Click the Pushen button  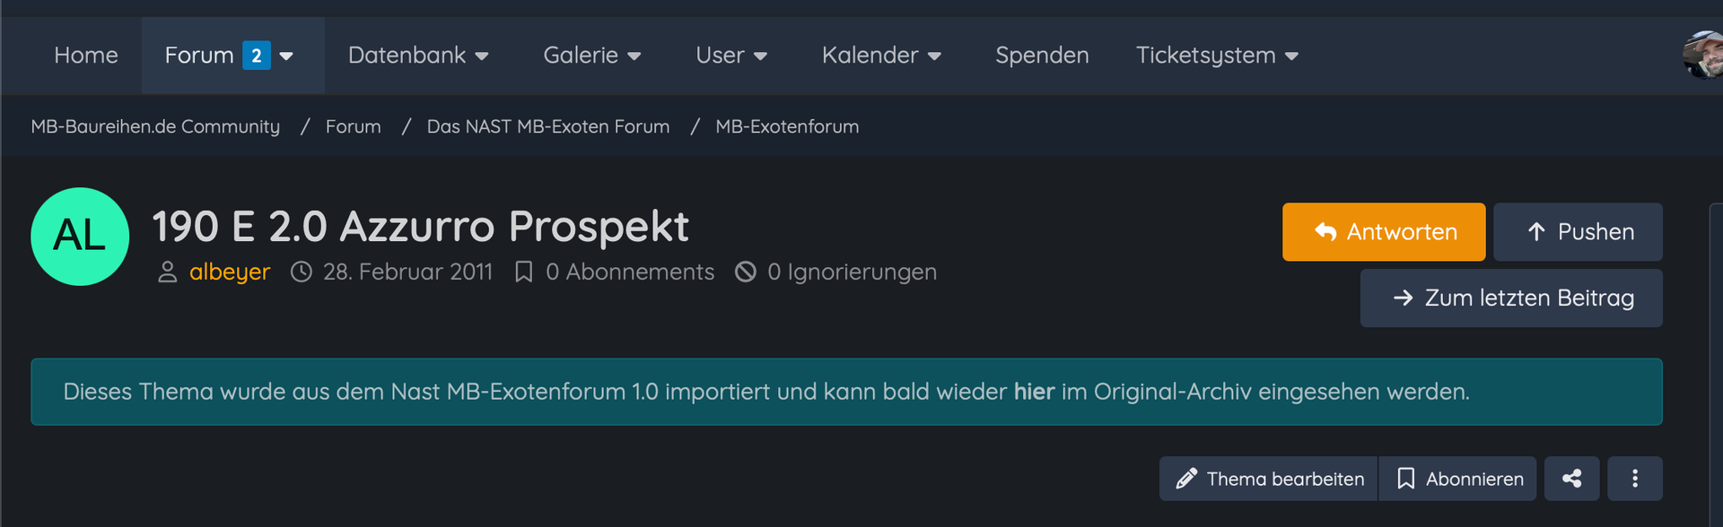pyautogui.click(x=1578, y=232)
